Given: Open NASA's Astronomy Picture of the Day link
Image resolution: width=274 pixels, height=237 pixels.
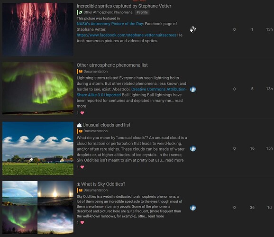Looking at the screenshot, I should [x=110, y=24].
